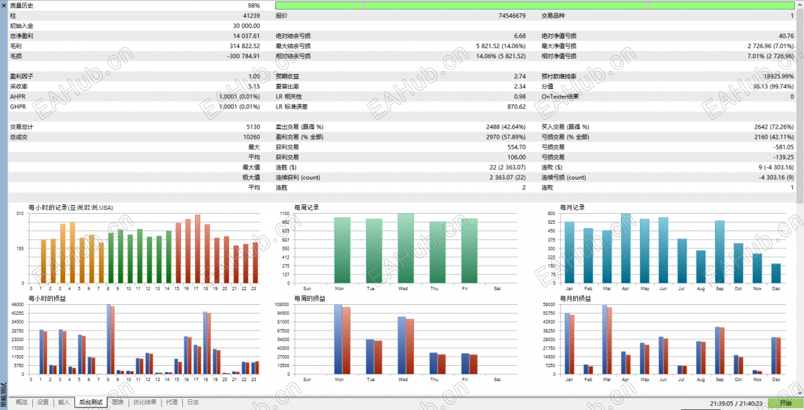Select the 盈利因子 label

point(21,76)
